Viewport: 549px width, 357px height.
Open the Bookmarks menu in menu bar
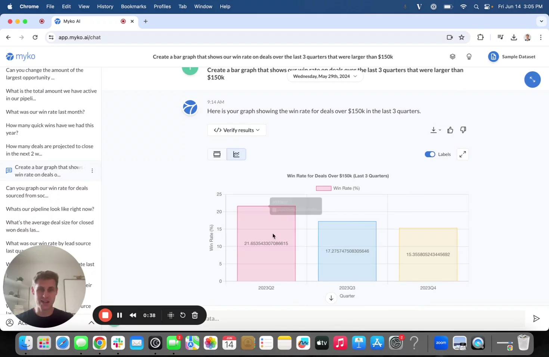point(133,6)
